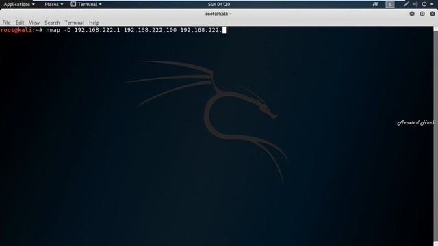
Task: Open the Edit menu in the terminal
Action: [20, 23]
